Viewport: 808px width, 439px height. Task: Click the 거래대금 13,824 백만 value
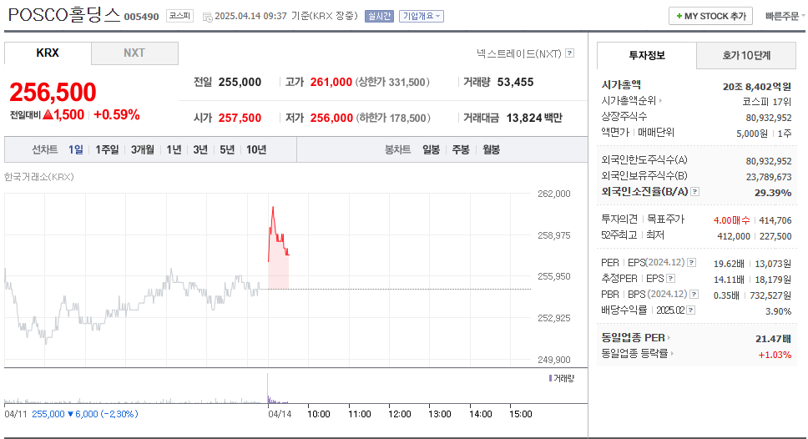click(x=534, y=118)
